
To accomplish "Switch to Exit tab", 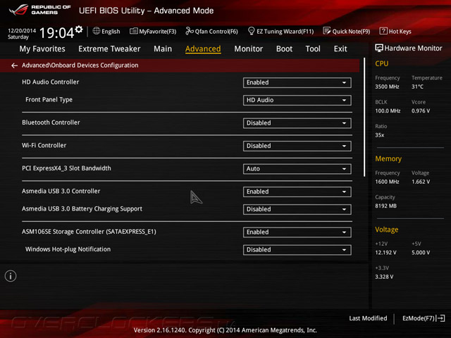I will (x=340, y=49).
